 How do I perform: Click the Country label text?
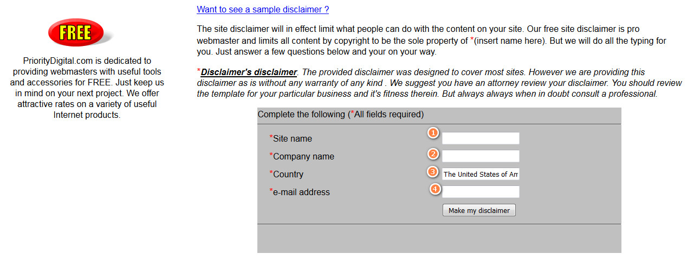click(288, 175)
